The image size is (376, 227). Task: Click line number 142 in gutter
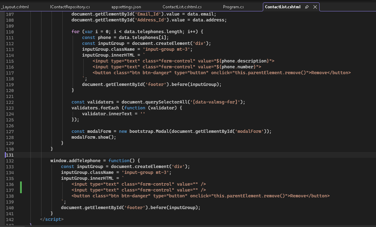[10, 220]
